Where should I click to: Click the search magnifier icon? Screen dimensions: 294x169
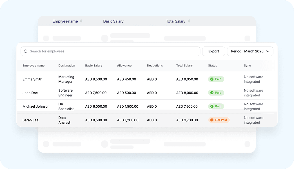click(26, 51)
